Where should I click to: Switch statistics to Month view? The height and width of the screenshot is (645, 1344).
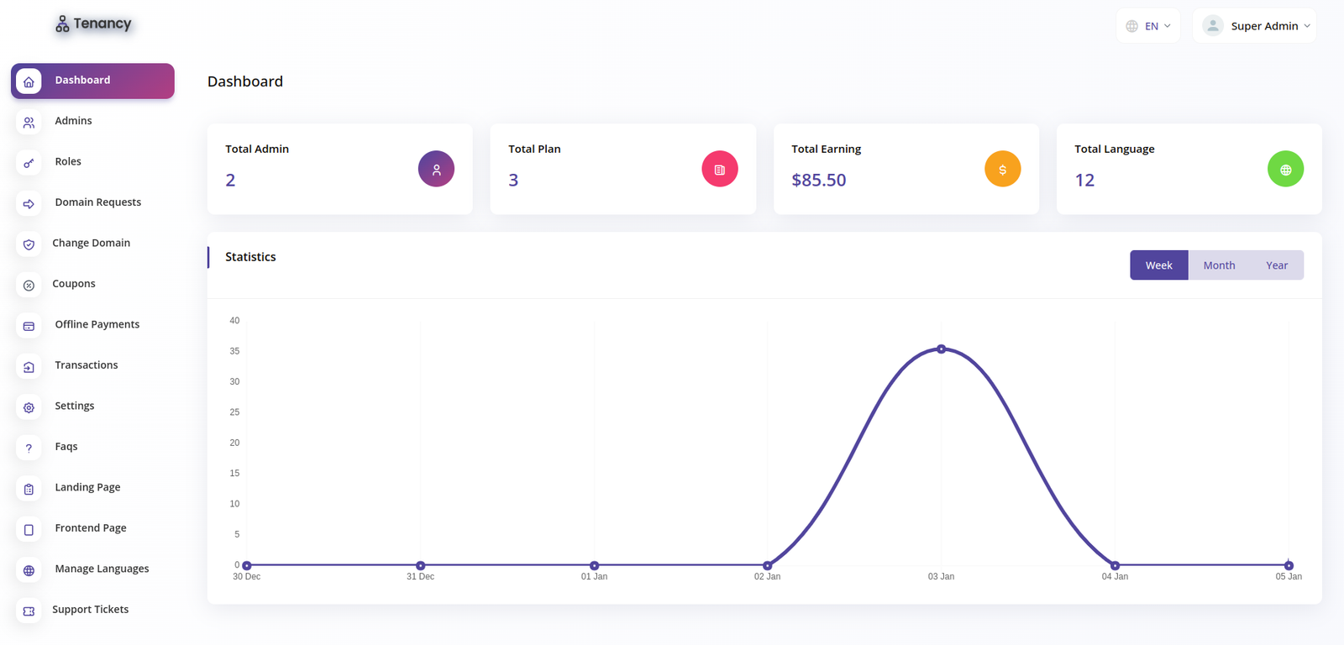[1219, 265]
